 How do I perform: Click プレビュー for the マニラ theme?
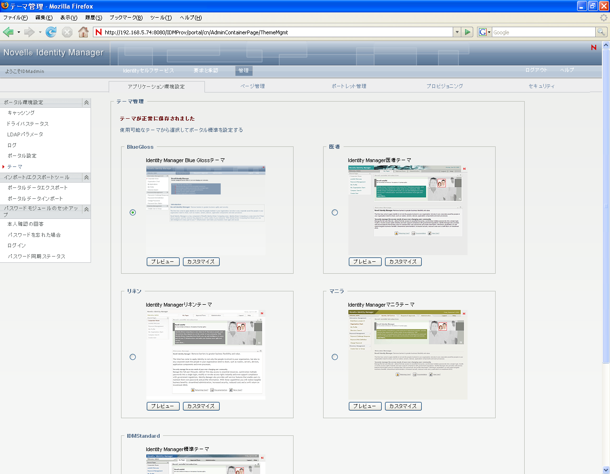pyautogui.click(x=365, y=406)
